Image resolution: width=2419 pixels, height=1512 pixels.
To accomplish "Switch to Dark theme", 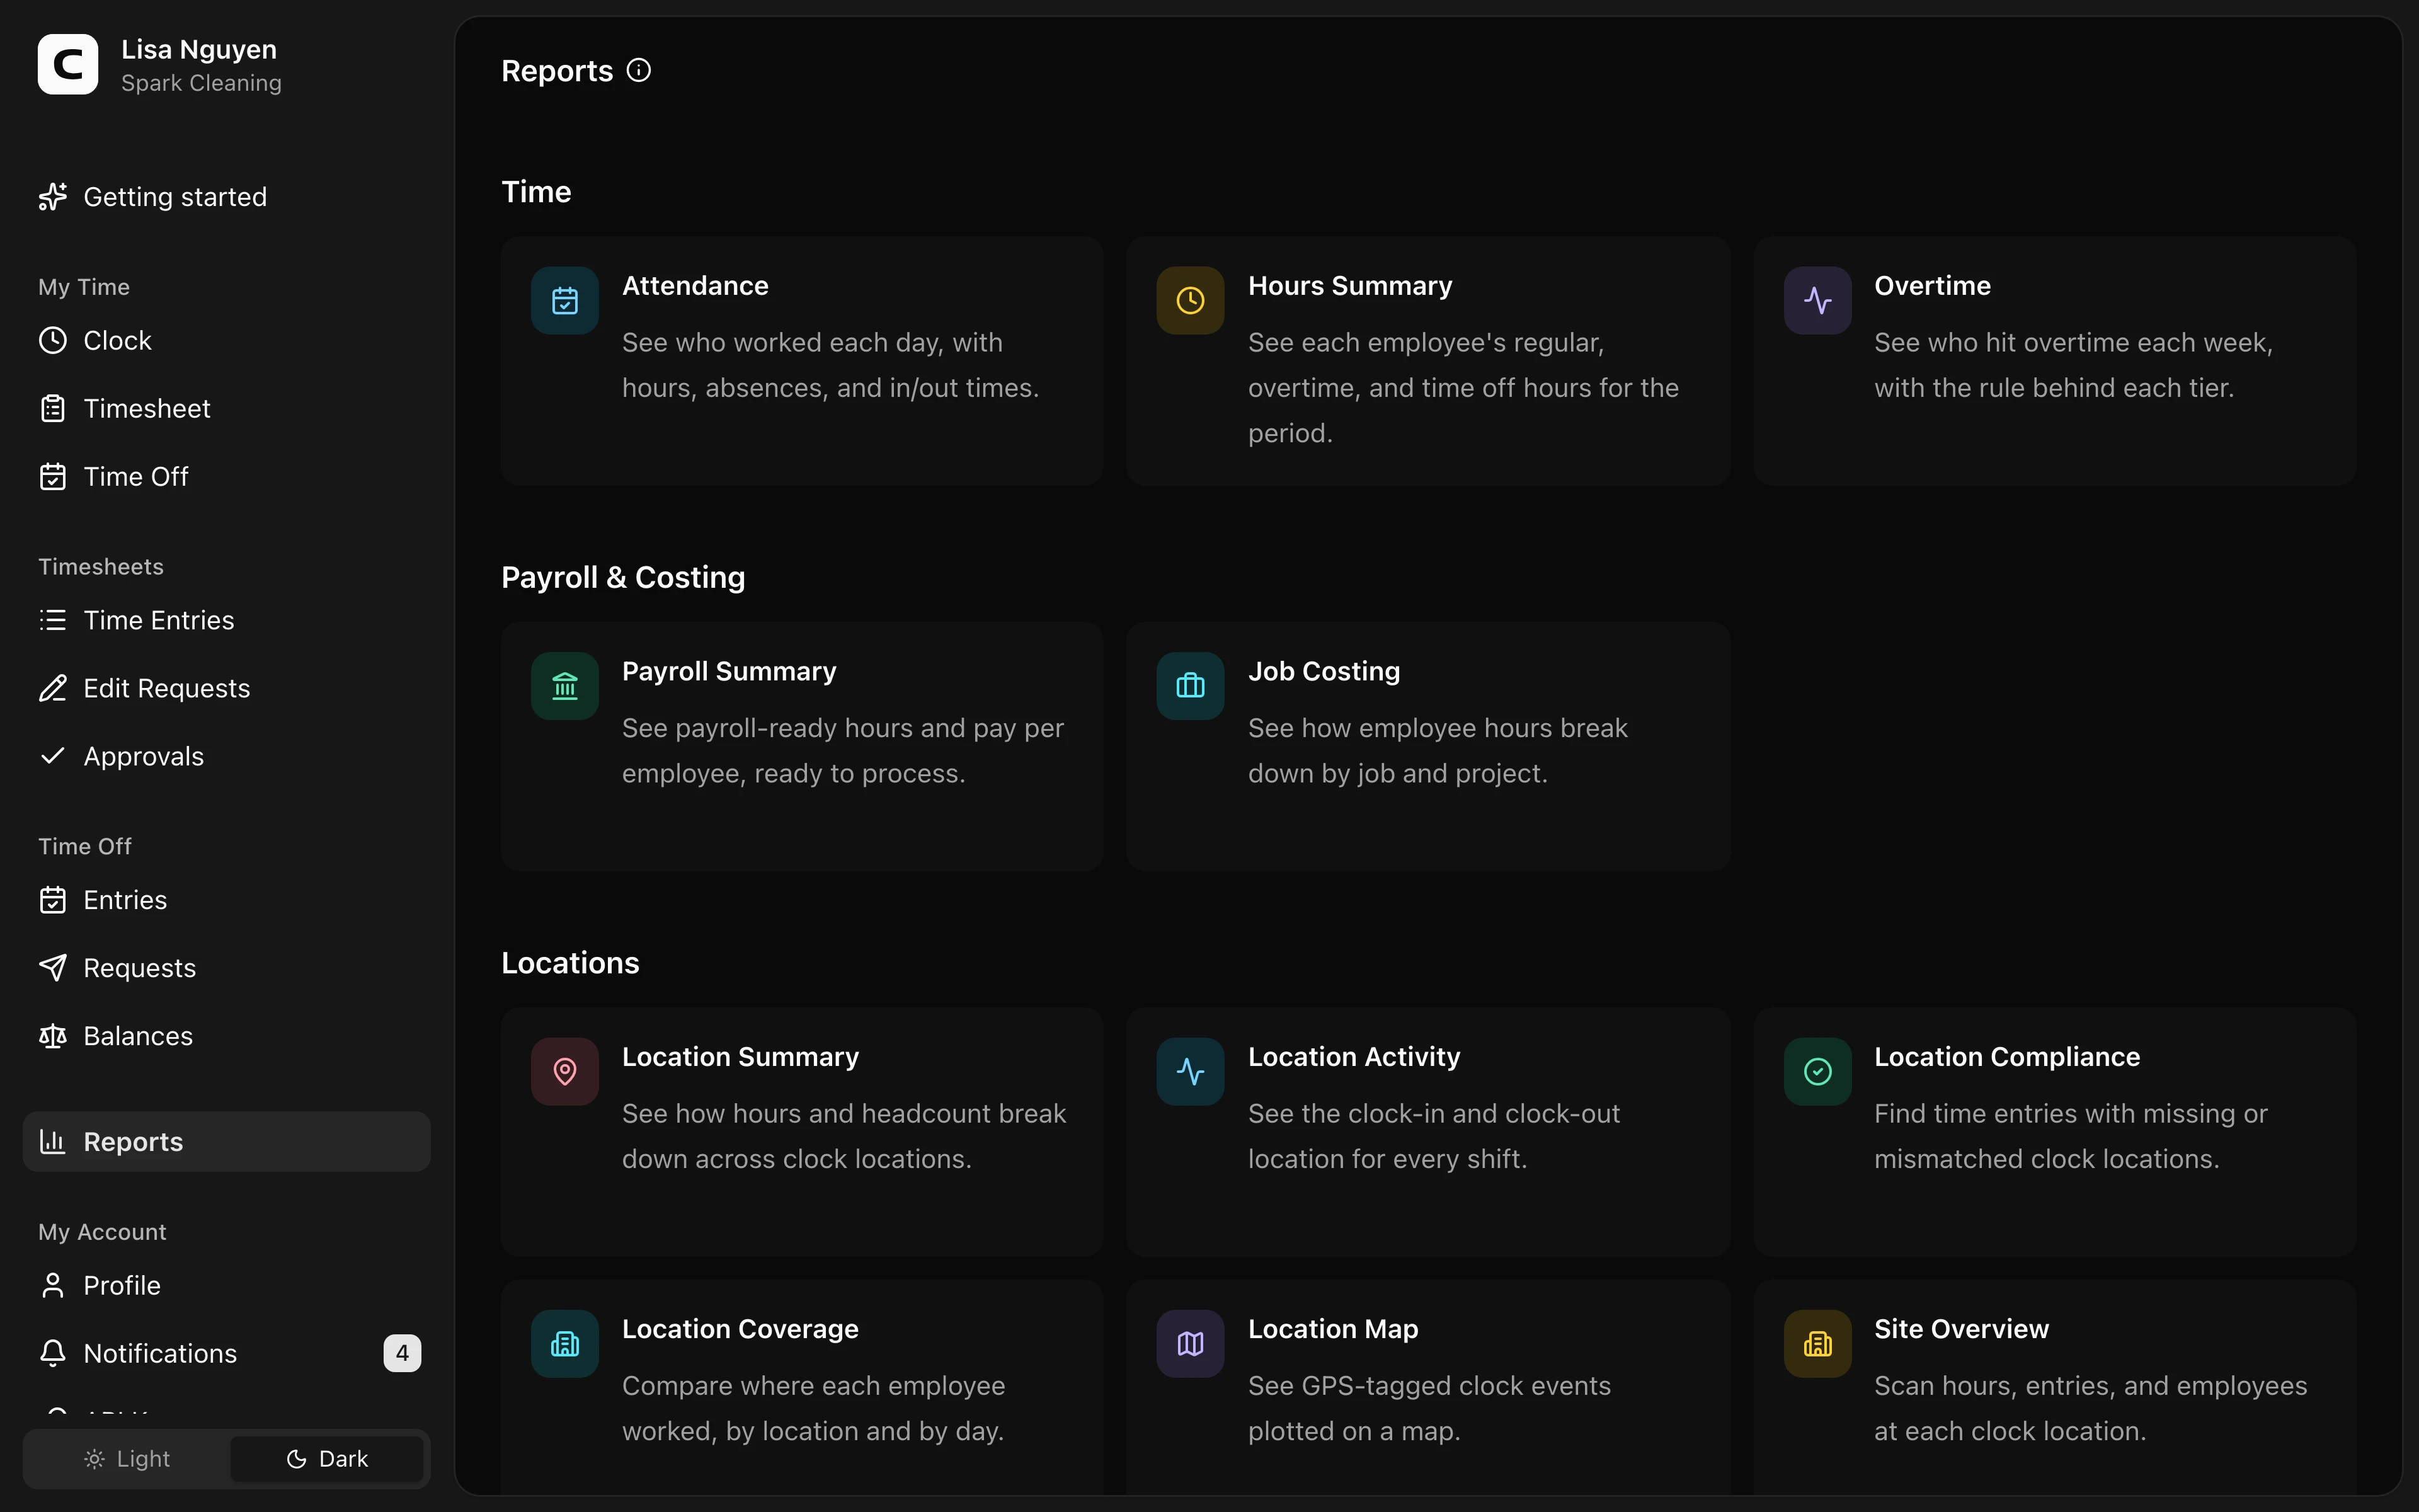I will click(327, 1459).
